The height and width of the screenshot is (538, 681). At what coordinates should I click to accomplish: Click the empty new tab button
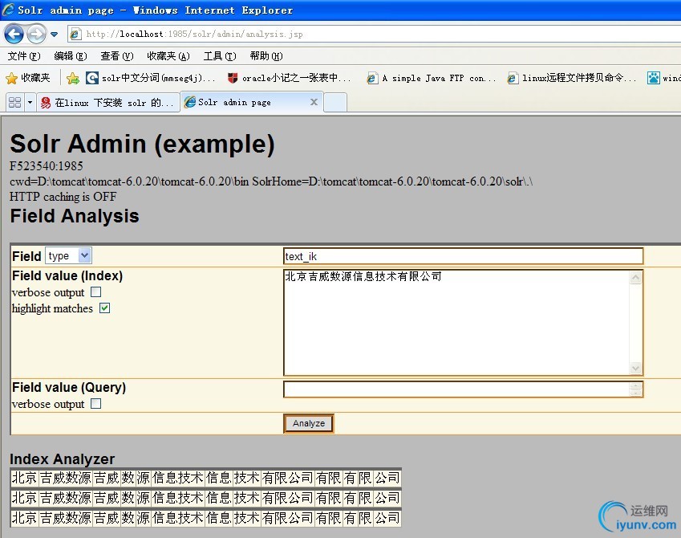click(335, 103)
